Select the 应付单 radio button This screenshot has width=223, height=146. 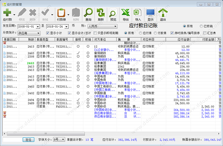(x=140, y=33)
